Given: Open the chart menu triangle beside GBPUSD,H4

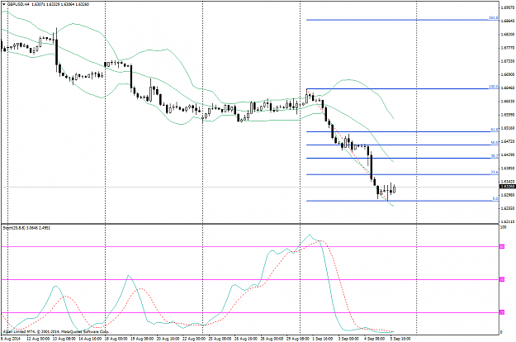Looking at the screenshot, I should pos(4,5).
